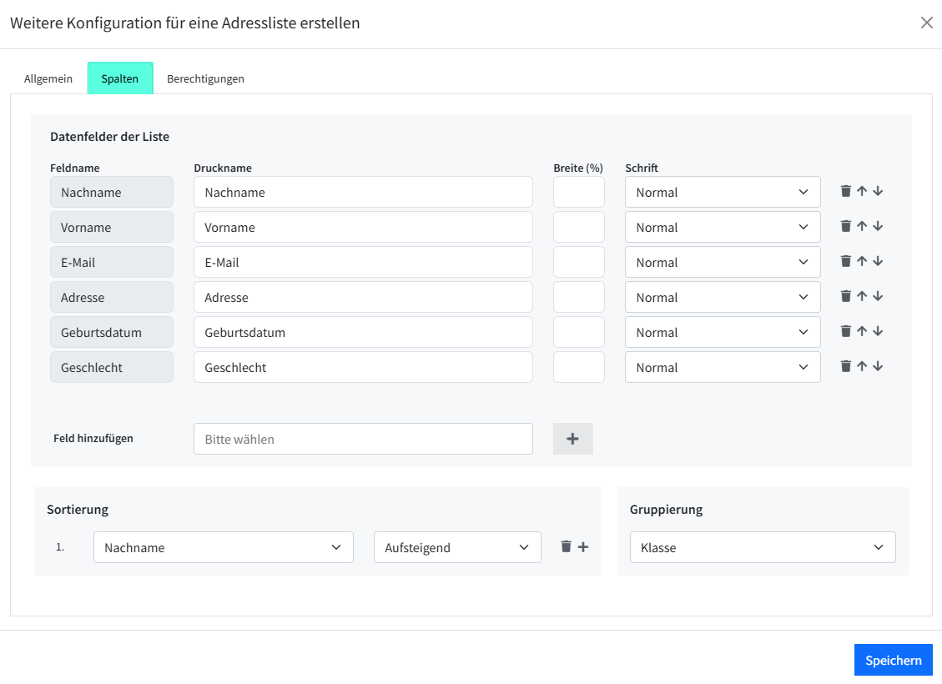942x684 pixels.
Task: Move the Vorname field down
Action: coord(878,226)
